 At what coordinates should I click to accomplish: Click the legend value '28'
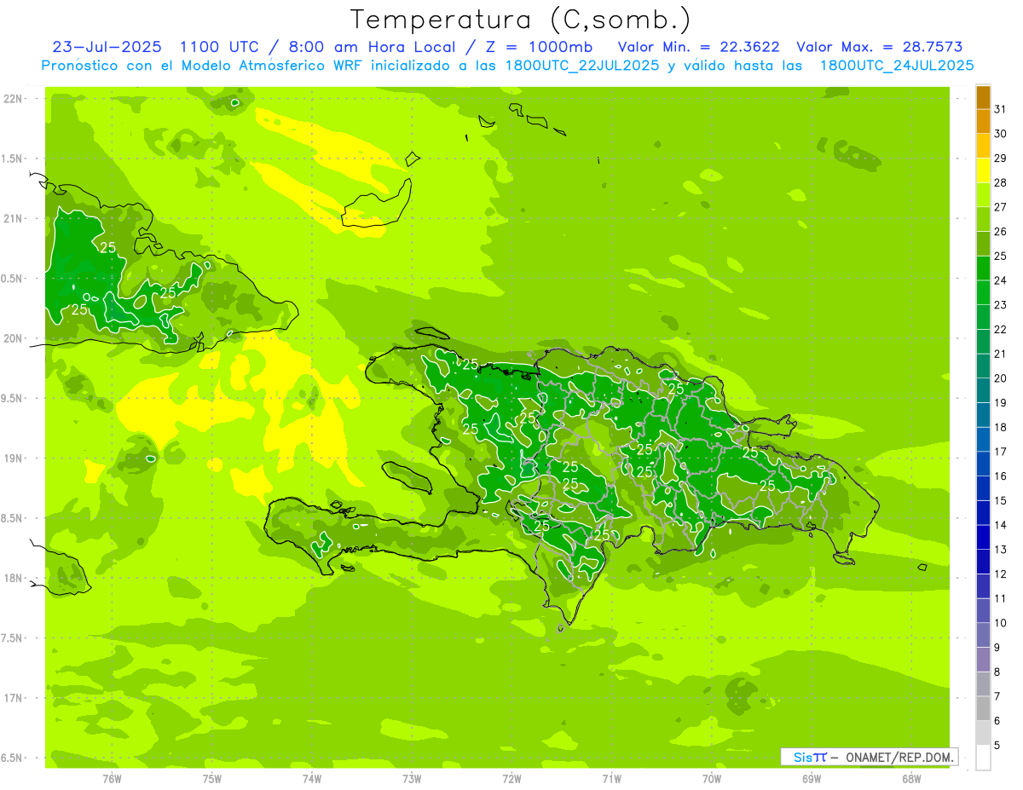click(x=1000, y=182)
